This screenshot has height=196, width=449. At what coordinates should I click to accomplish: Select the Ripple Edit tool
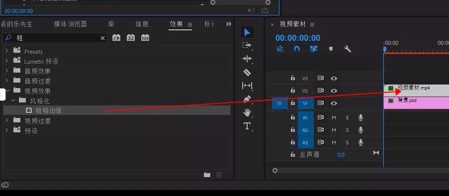[247, 59]
